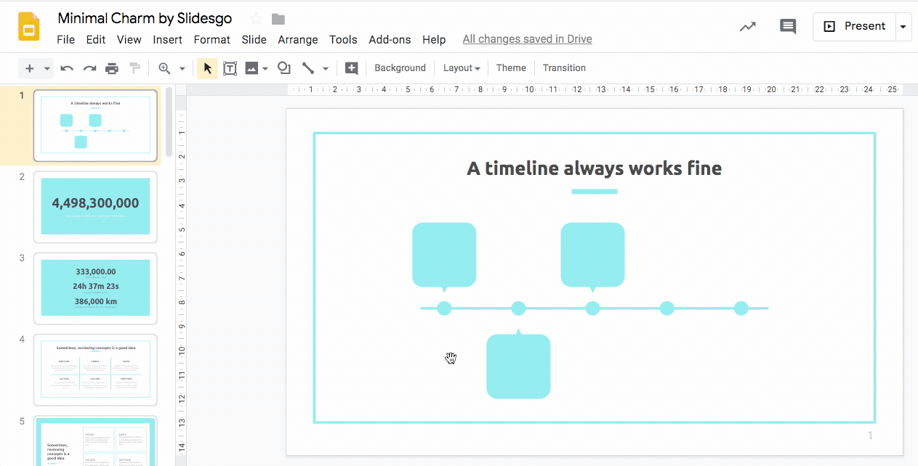Open the Add-ons menu
The height and width of the screenshot is (466, 918).
click(x=390, y=40)
